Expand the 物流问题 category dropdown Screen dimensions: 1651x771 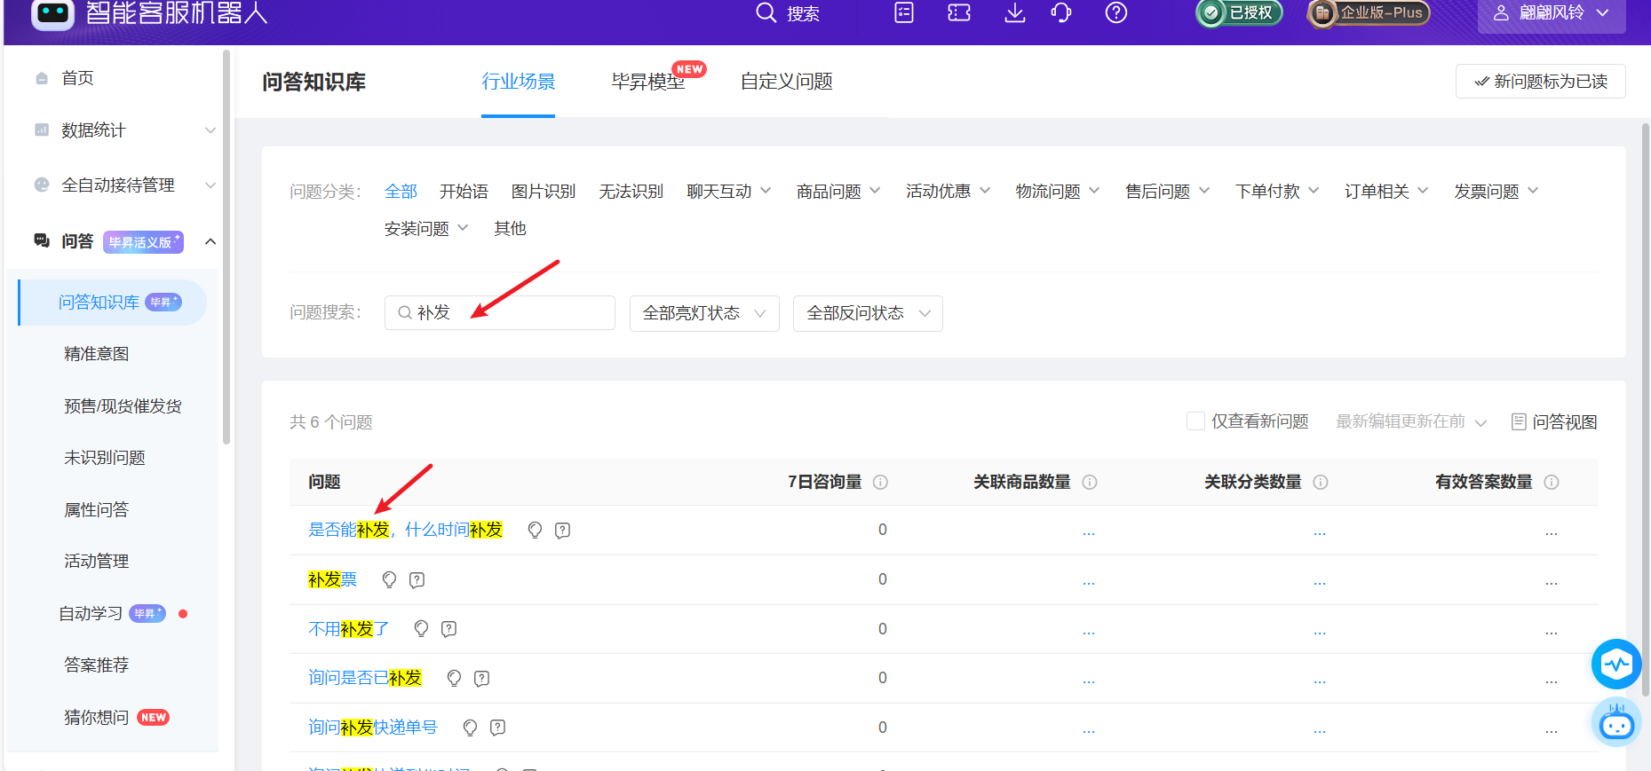click(x=1058, y=192)
